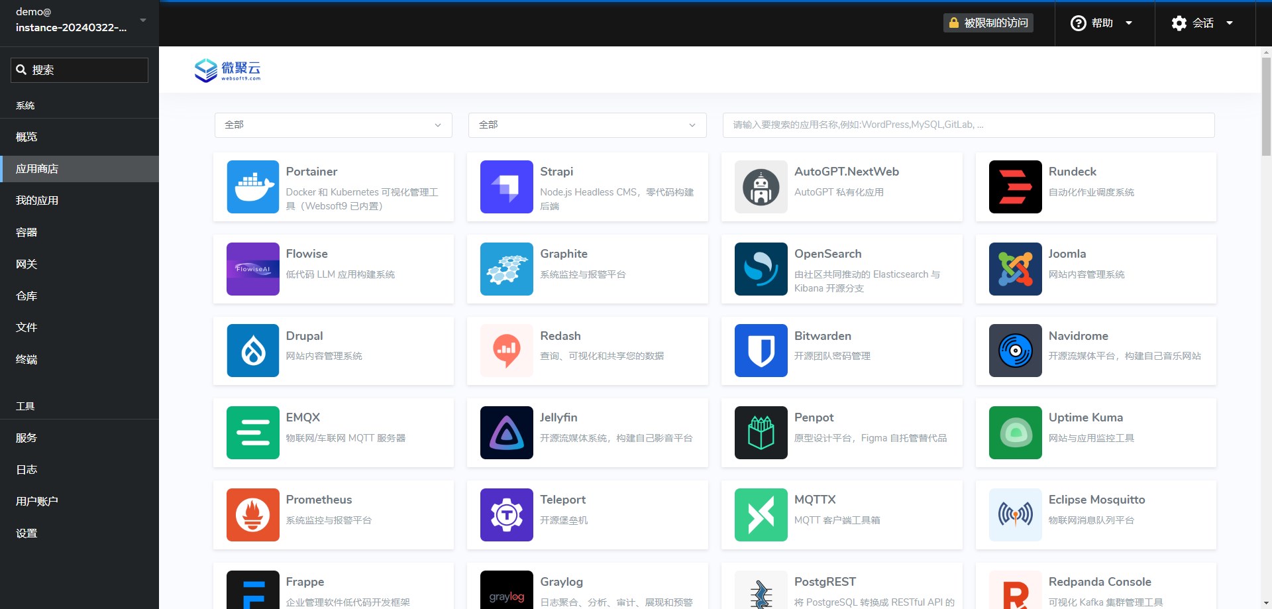Click the Flowise app icon

pos(252,269)
